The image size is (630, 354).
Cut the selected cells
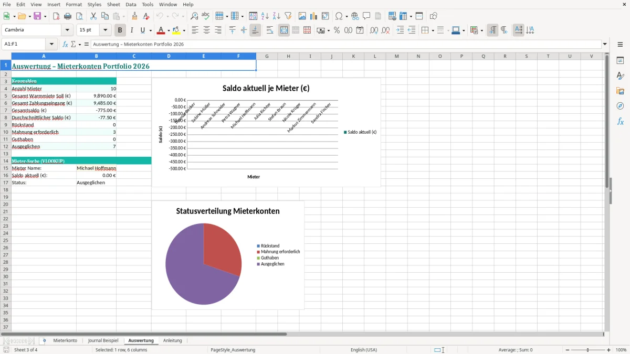(x=93, y=16)
